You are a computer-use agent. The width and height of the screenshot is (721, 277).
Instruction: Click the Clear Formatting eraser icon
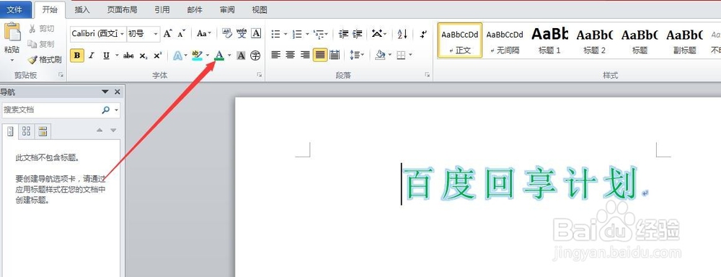pos(226,33)
